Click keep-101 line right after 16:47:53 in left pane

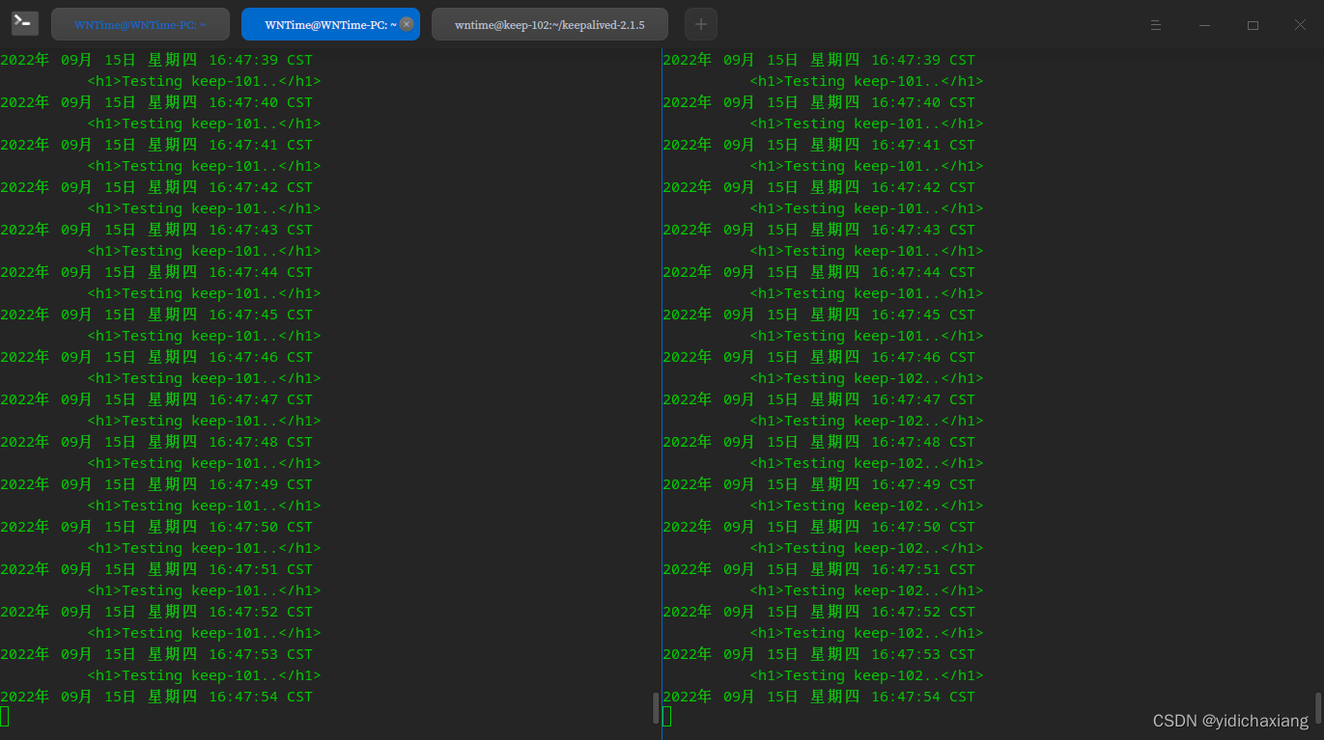point(204,675)
